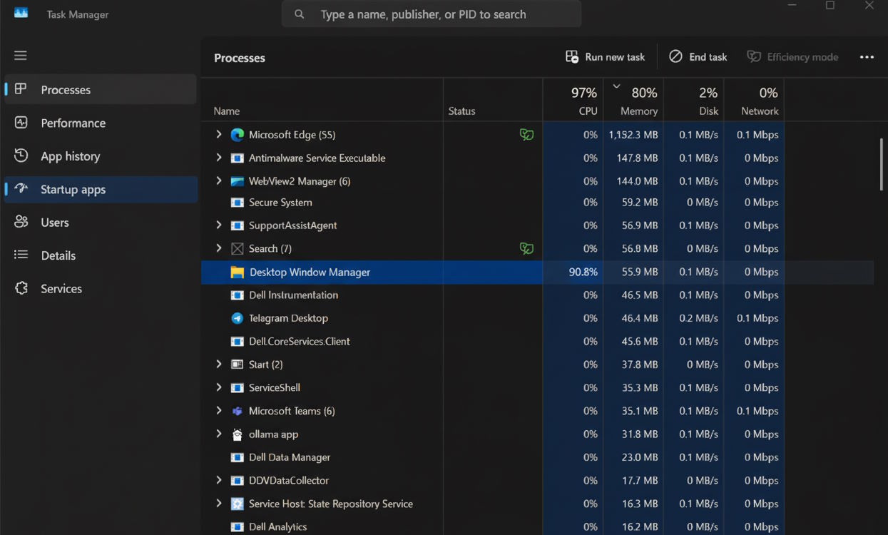This screenshot has width=888, height=535.
Task: Expand the WebView2 Manager process group
Action: click(x=219, y=181)
